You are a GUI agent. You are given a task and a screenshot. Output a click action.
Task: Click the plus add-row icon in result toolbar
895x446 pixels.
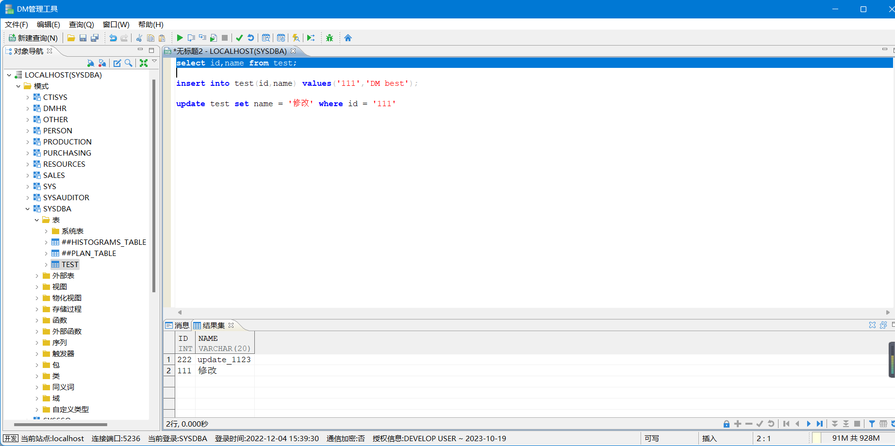coord(738,424)
